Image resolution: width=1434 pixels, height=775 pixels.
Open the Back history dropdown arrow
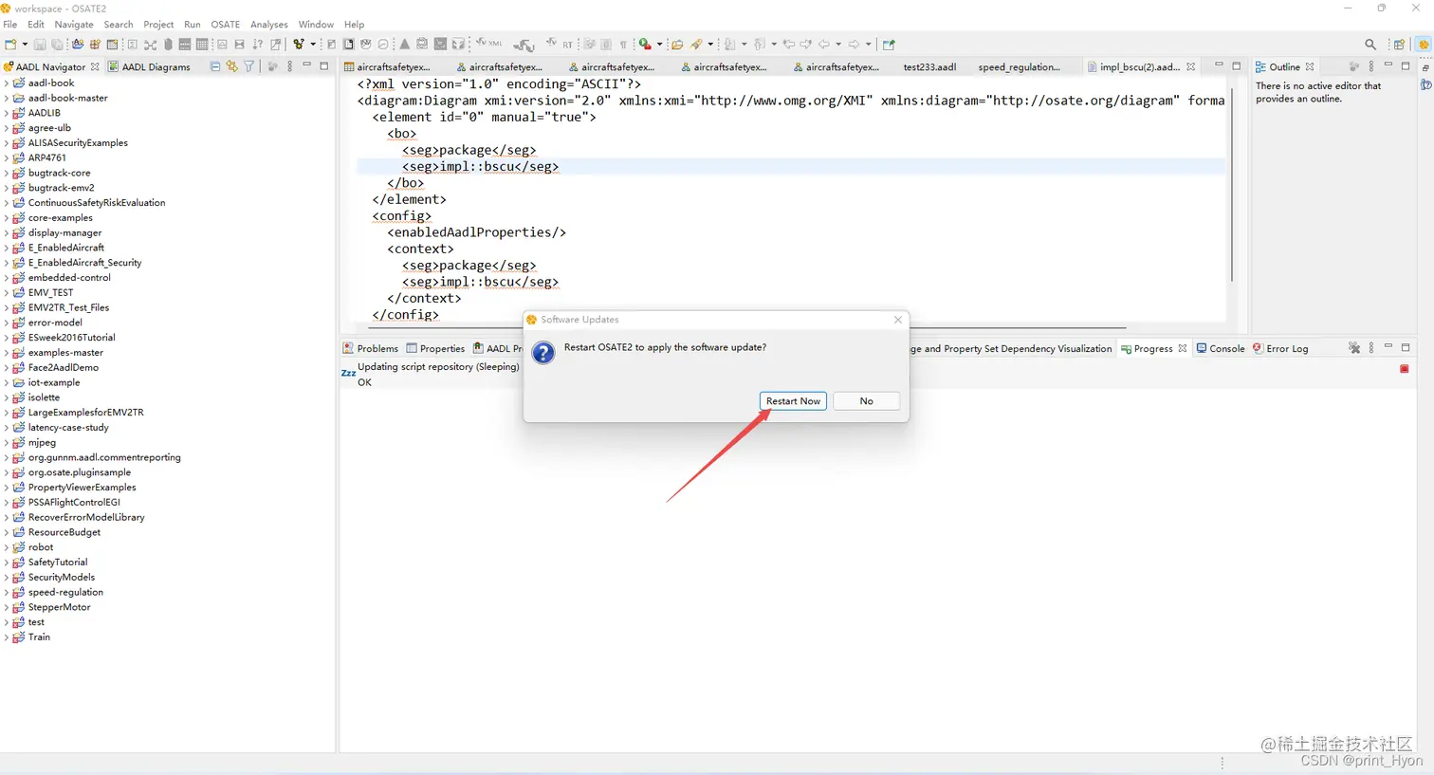tap(838, 44)
